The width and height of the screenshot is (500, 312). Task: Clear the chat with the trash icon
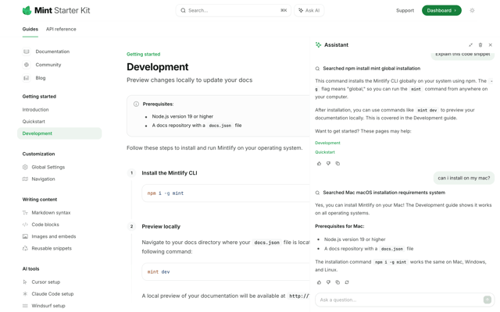pos(480,45)
